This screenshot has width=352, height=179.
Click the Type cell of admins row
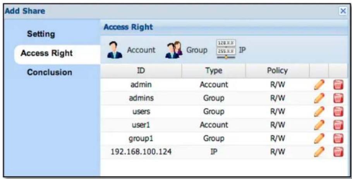214,98
